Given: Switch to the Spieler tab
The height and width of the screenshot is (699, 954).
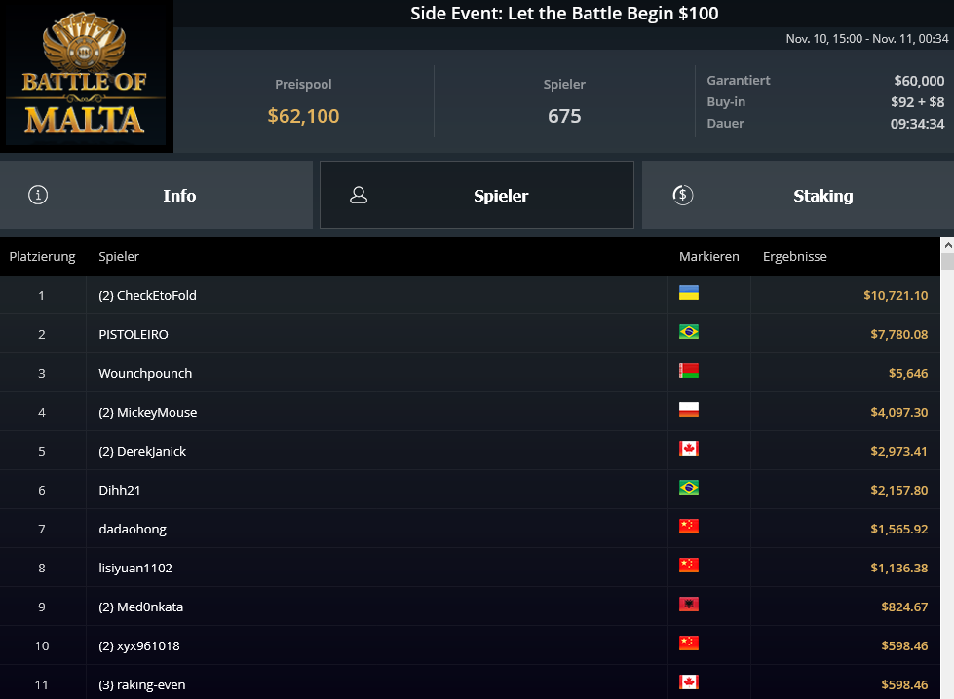Looking at the screenshot, I should coord(477,195).
